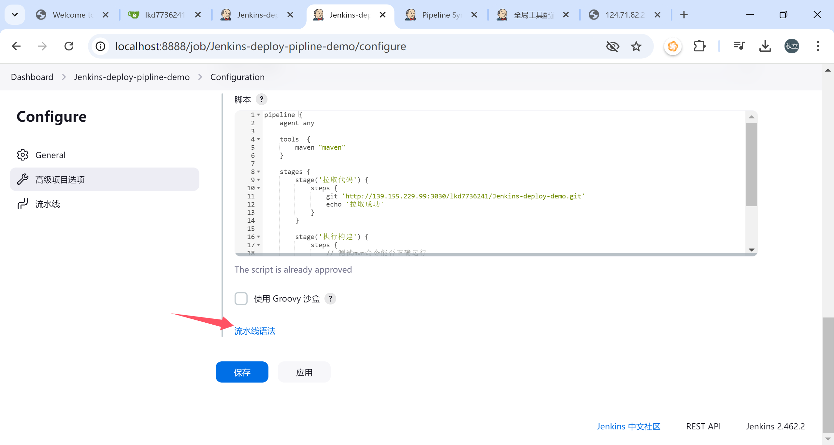The width and height of the screenshot is (834, 445).
Task: Enable the 使用 Groovy 沙盒 checkbox
Action: pos(241,298)
